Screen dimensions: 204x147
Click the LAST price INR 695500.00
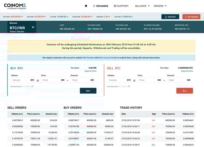pyautogui.click(x=67, y=29)
